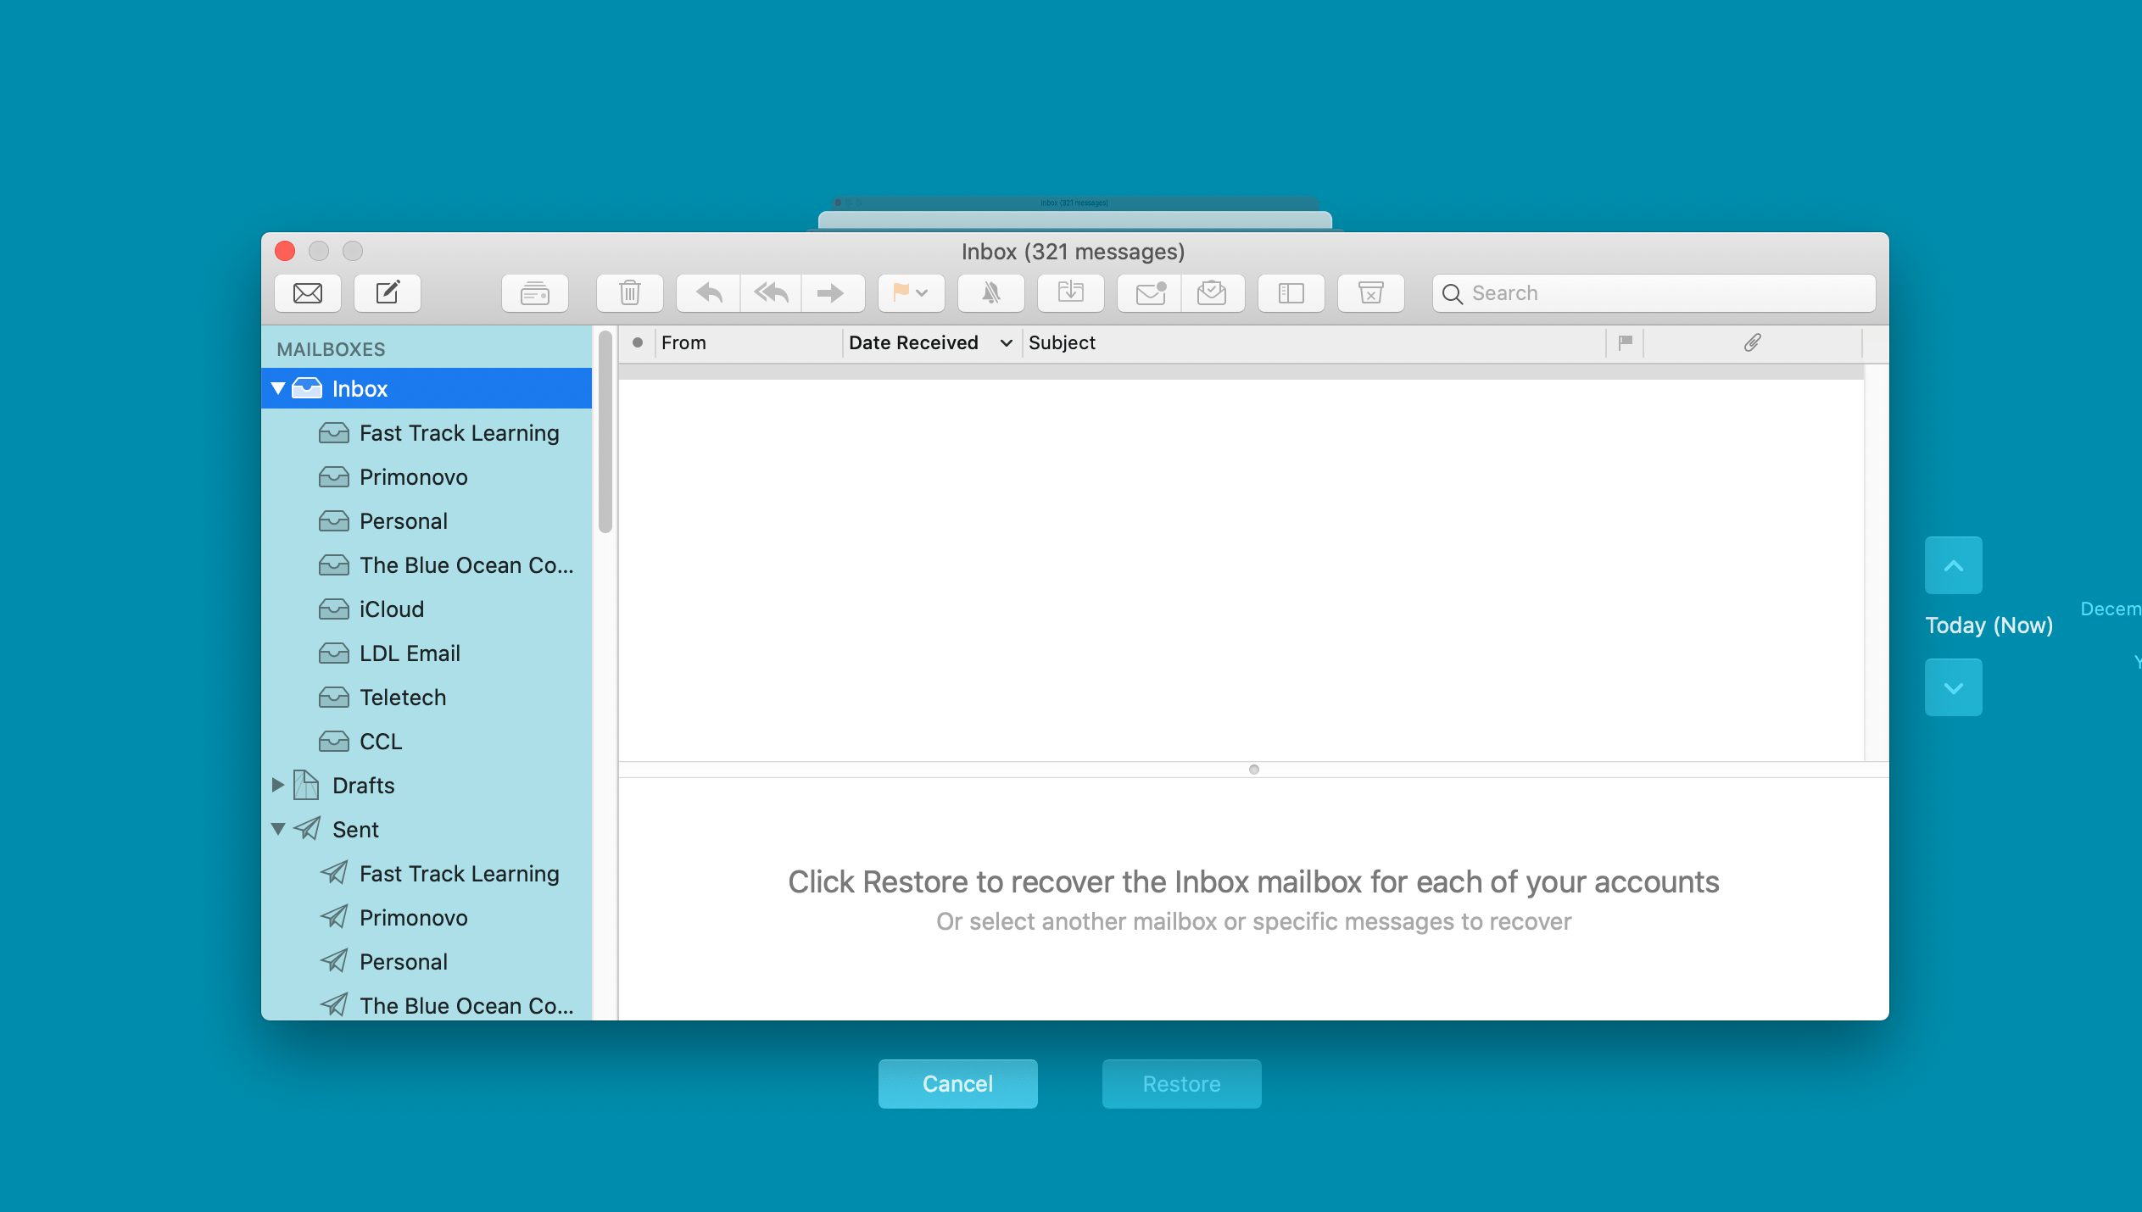The width and height of the screenshot is (2142, 1212).
Task: Click the Reply All double-arrow icon
Action: [771, 293]
